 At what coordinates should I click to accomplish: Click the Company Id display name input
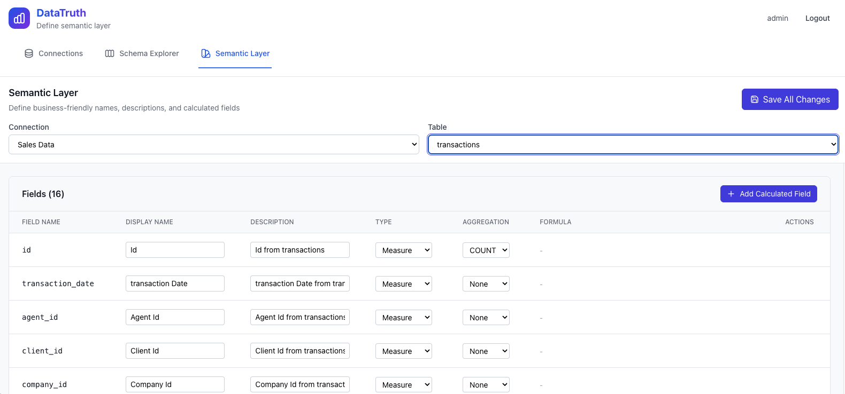click(175, 384)
